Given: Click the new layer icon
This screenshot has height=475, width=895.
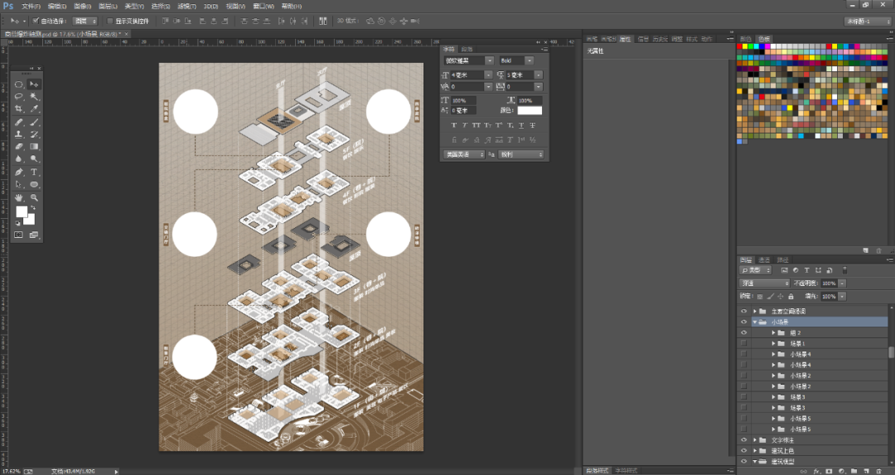Looking at the screenshot, I should tap(867, 472).
